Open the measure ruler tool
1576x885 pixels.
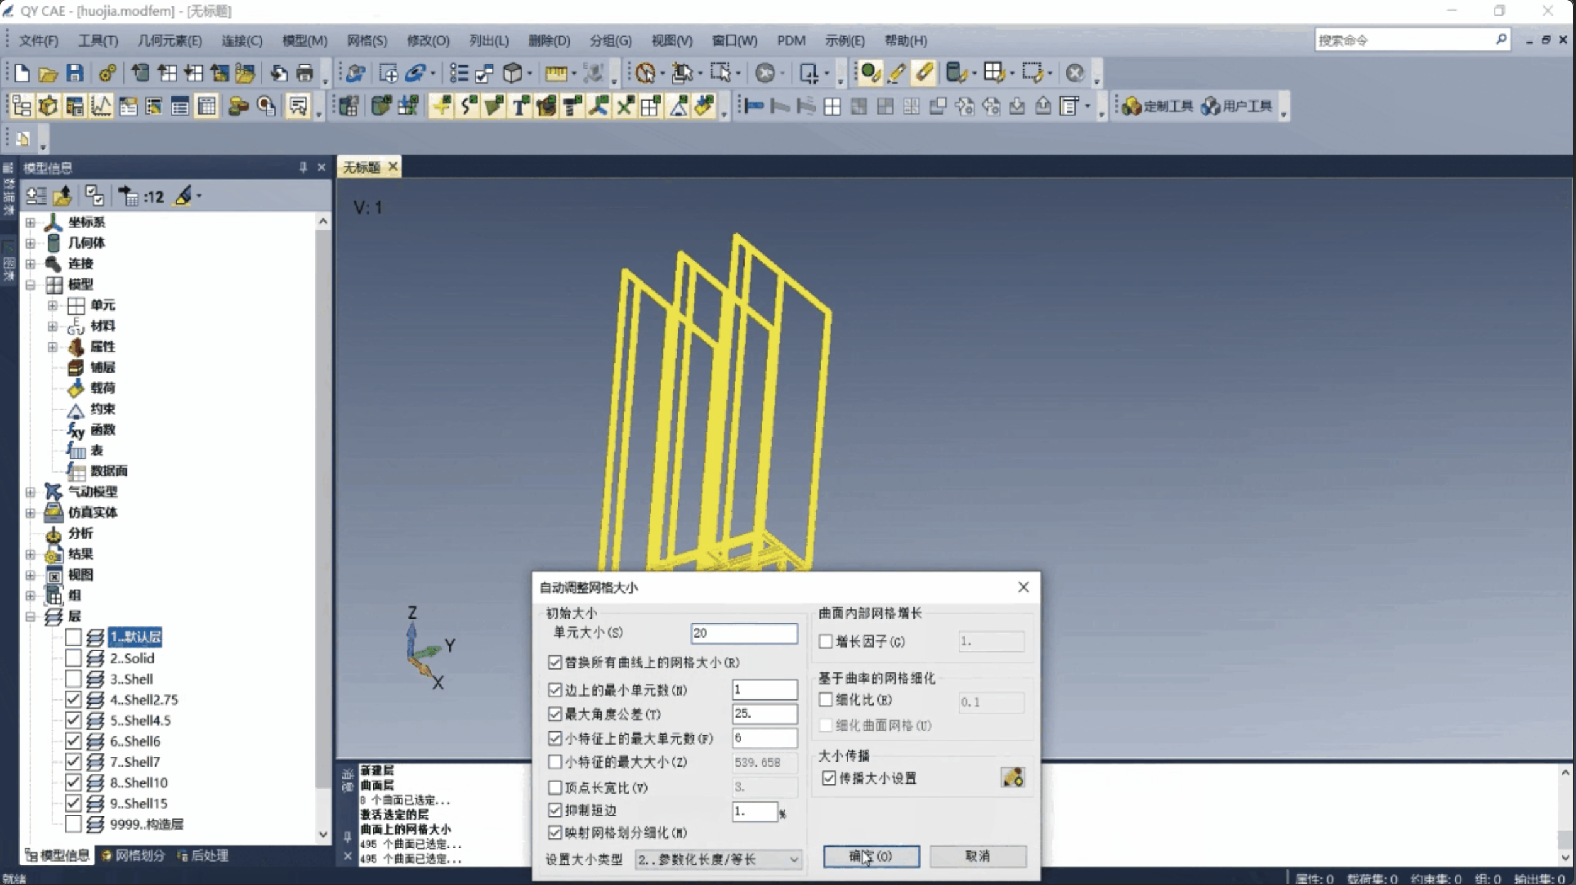(x=555, y=73)
